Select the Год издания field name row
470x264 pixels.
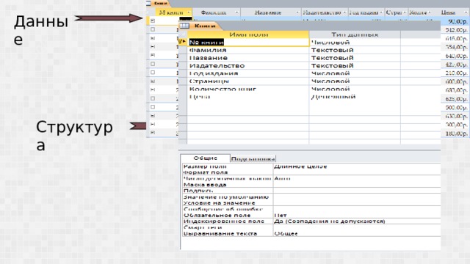point(248,73)
